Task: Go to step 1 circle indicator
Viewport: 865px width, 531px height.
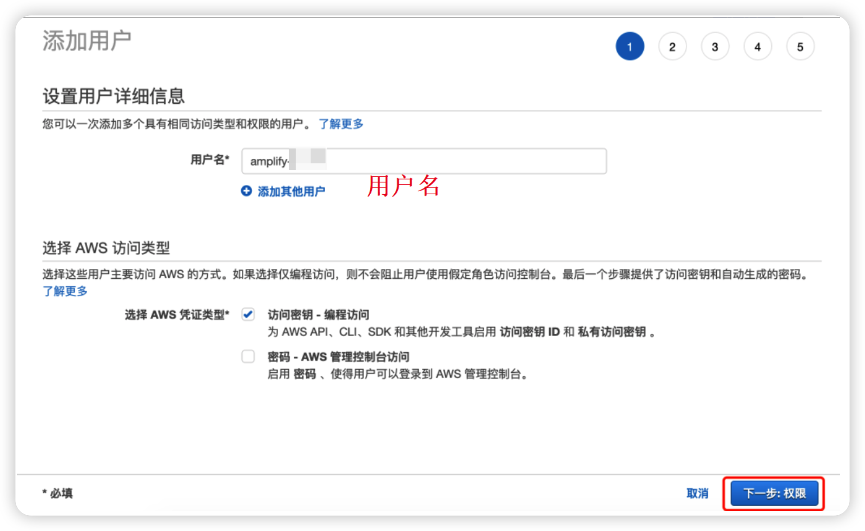Action: click(x=630, y=46)
